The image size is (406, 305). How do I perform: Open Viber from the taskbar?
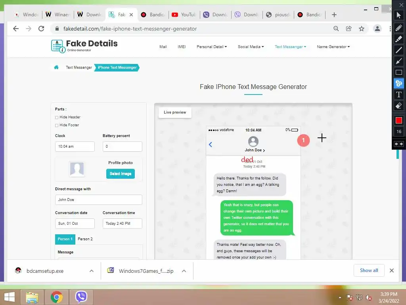tap(81, 297)
